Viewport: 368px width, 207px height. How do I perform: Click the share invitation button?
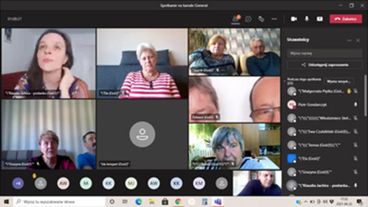tap(324, 65)
